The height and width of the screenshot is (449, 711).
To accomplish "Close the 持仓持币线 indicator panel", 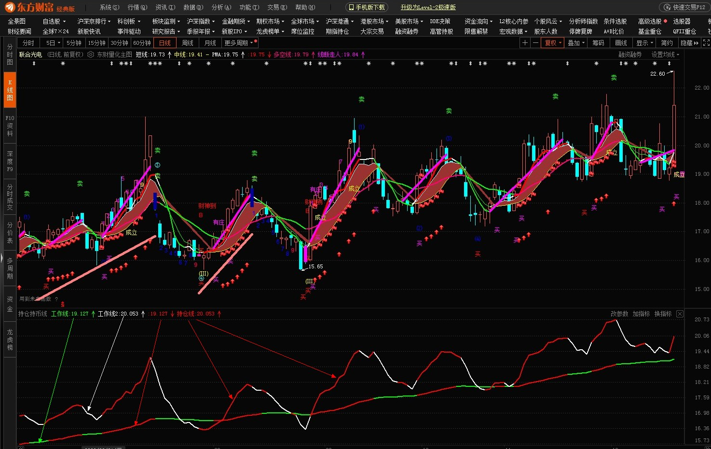I will pos(680,314).
